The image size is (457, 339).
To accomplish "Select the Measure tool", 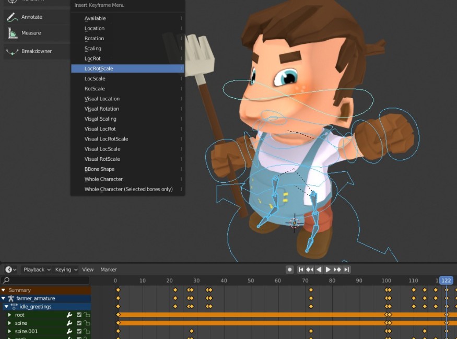I will pos(31,33).
